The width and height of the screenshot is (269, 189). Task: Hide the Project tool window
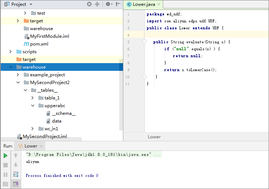point(118,4)
